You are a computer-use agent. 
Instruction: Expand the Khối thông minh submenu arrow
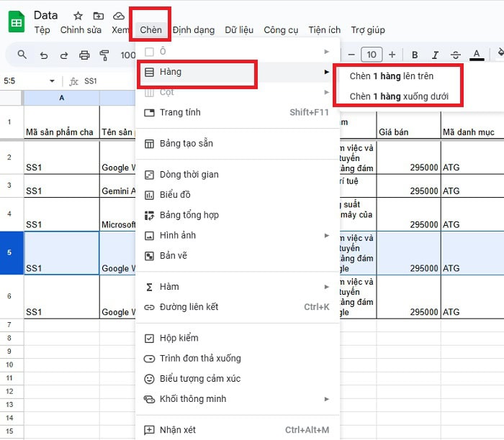(x=327, y=399)
